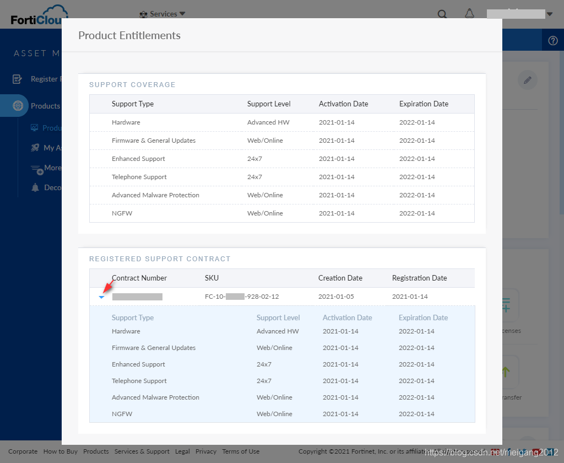564x463 pixels.
Task: Click the pencil edit icon
Action: [528, 80]
